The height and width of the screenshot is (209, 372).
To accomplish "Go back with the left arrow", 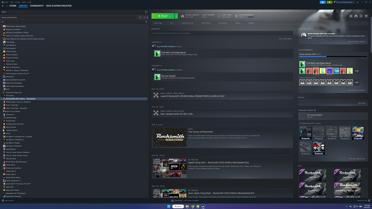I will click(2, 6).
